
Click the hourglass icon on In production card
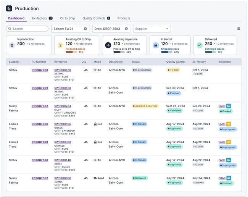[12, 45]
